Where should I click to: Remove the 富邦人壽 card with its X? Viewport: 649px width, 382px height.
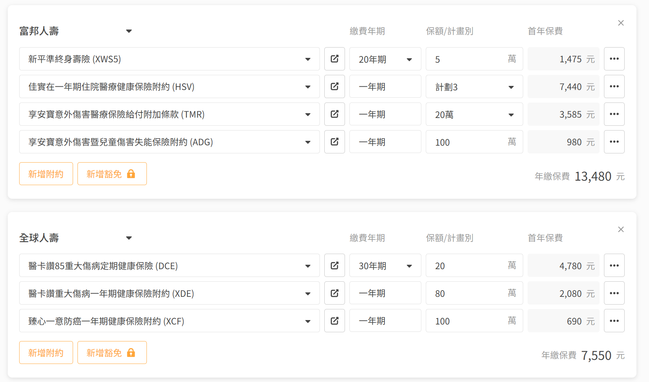point(621,23)
